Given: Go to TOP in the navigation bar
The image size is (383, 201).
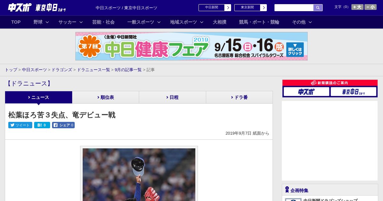Looking at the screenshot, I should point(16,22).
